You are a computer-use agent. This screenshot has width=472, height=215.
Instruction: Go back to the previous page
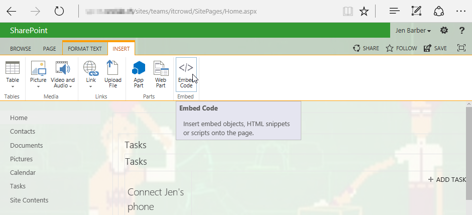(x=12, y=12)
